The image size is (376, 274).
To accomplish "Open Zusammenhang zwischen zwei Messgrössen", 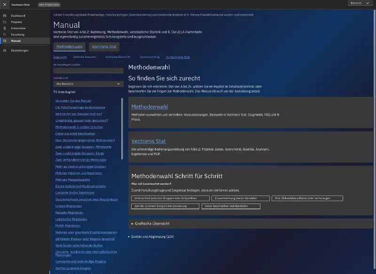I will (86, 199).
